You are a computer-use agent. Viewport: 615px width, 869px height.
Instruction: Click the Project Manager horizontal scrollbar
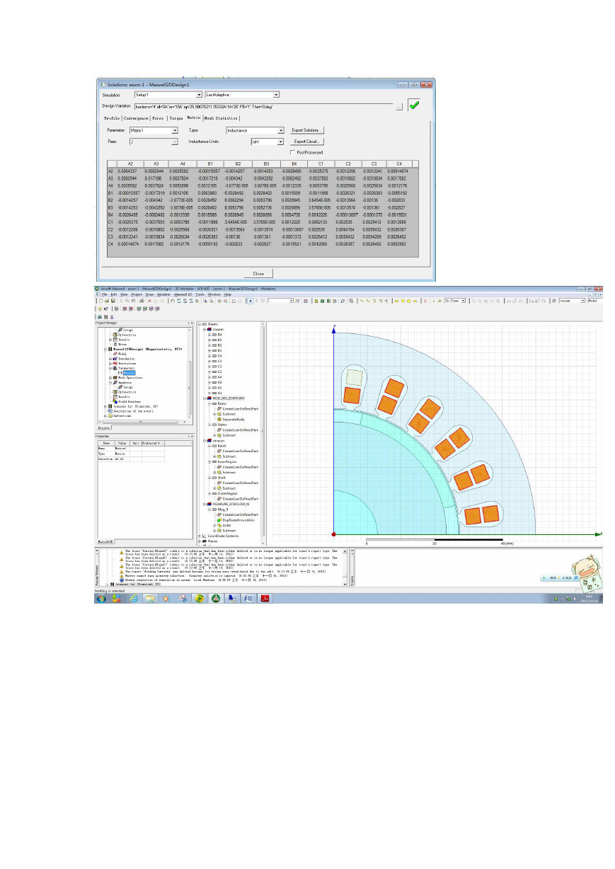[x=142, y=422]
